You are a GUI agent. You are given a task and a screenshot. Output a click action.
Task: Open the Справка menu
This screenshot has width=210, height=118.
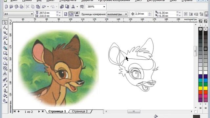(x=187, y=1)
